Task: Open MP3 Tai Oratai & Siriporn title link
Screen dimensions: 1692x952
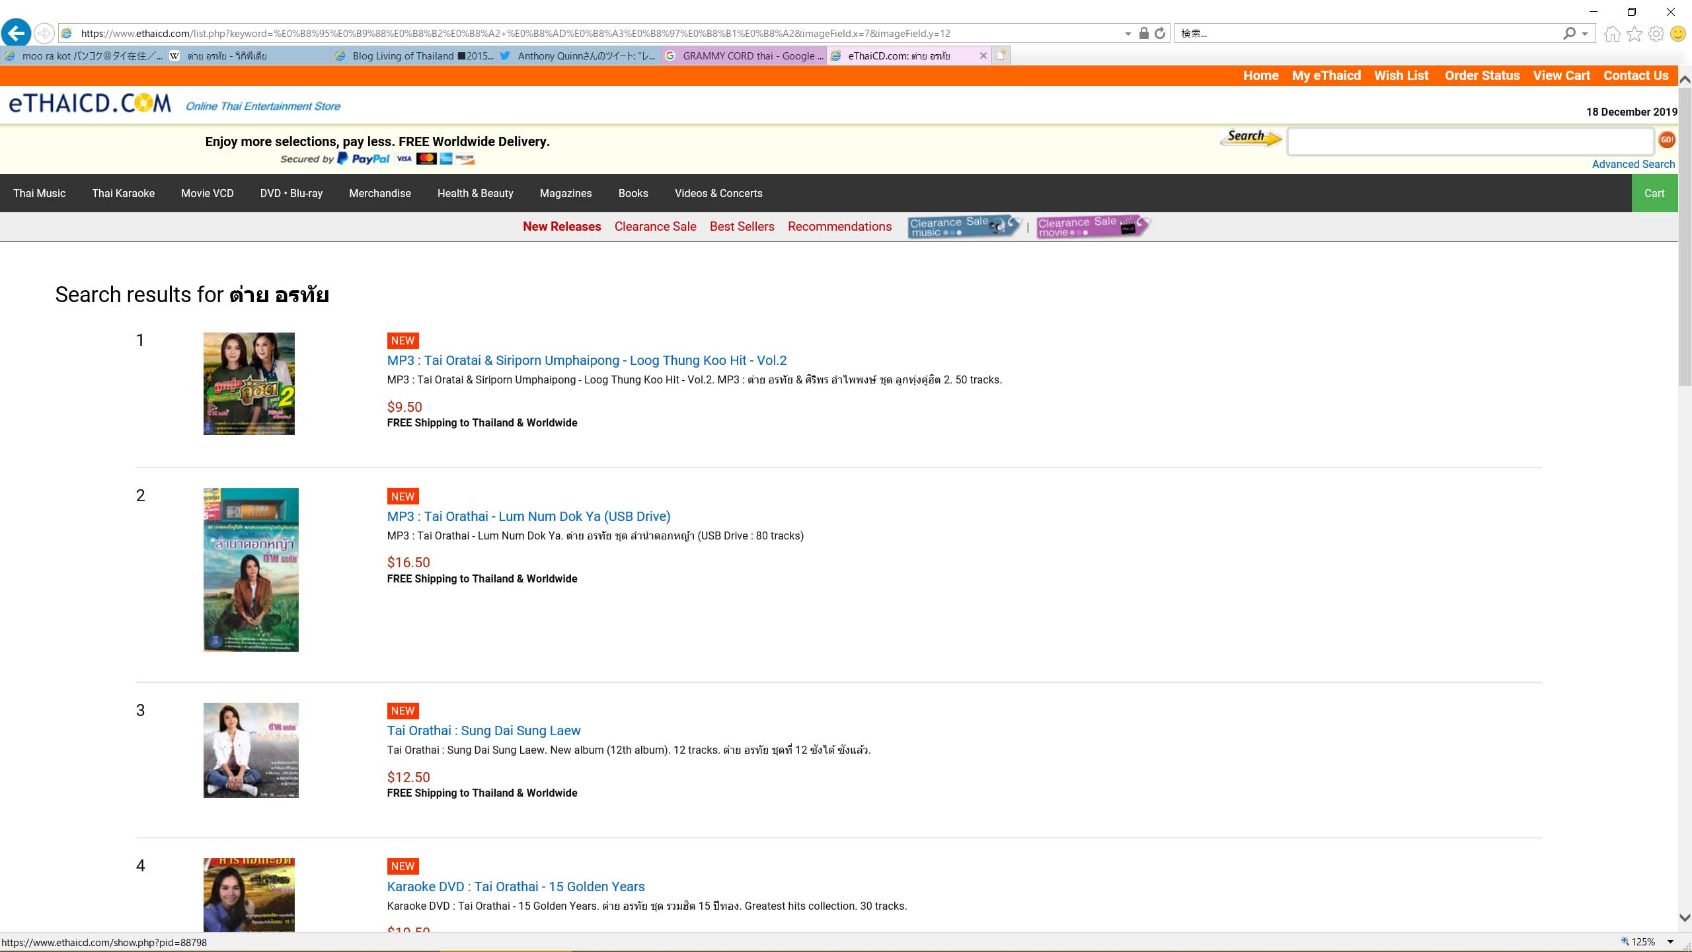Action: coord(587,360)
